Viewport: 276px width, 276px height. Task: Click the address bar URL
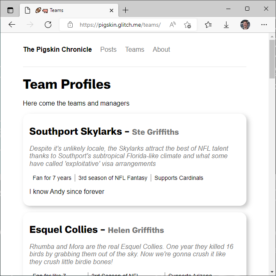point(120,25)
